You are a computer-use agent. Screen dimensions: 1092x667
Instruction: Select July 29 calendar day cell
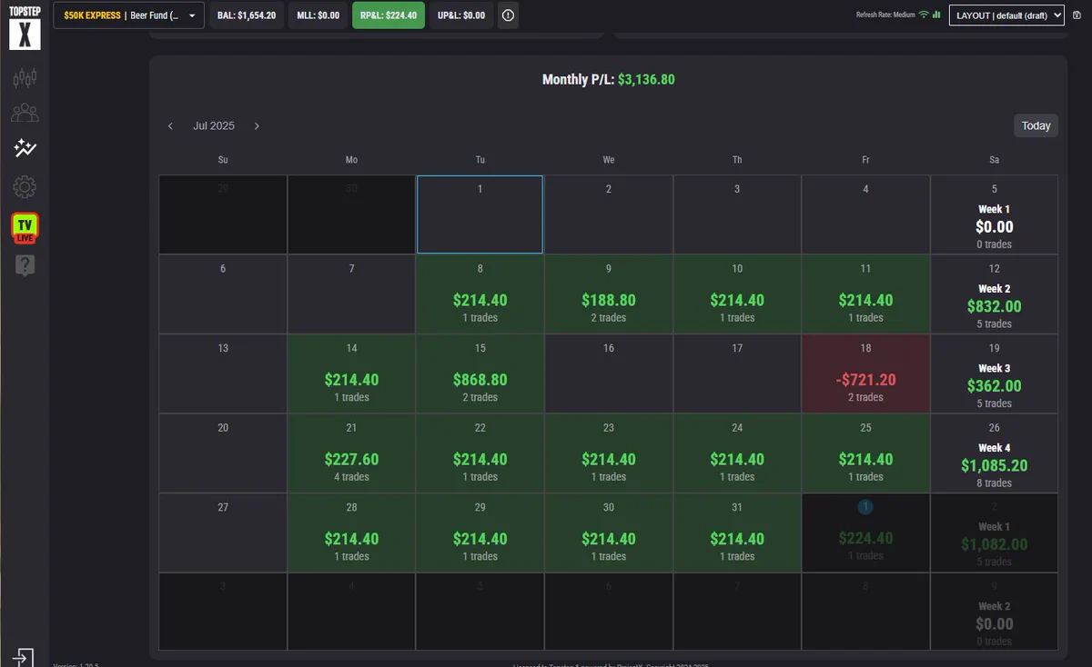tap(480, 533)
